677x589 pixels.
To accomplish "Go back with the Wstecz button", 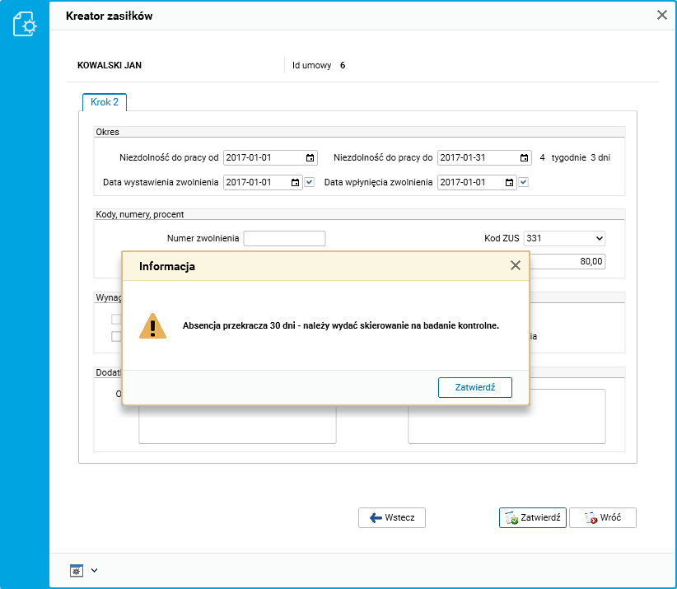I will pos(392,517).
